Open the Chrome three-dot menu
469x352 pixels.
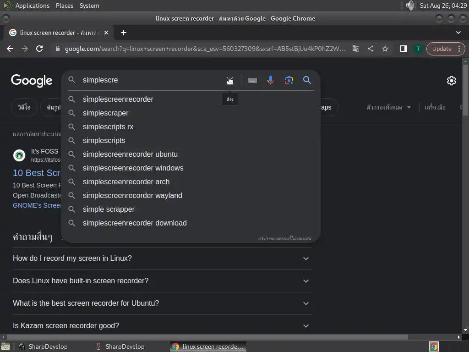(x=459, y=49)
